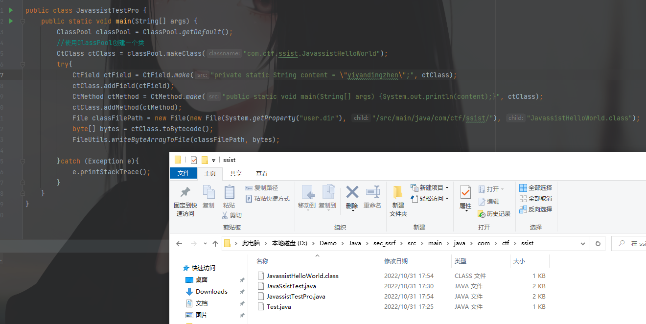Expand the address bar history dropdown
The width and height of the screenshot is (646, 324).
coord(583,243)
